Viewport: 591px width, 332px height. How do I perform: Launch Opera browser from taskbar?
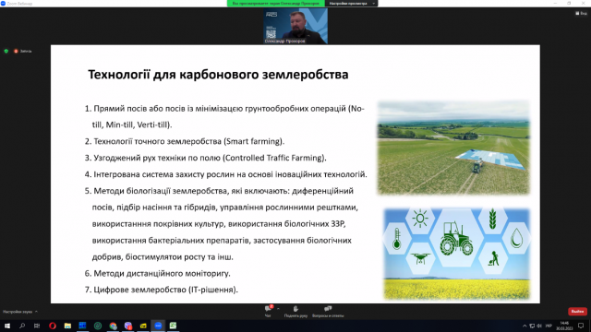click(53, 326)
